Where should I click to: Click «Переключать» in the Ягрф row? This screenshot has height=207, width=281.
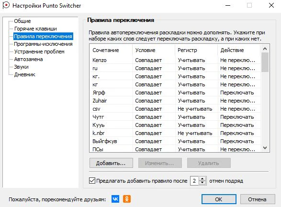(237, 93)
